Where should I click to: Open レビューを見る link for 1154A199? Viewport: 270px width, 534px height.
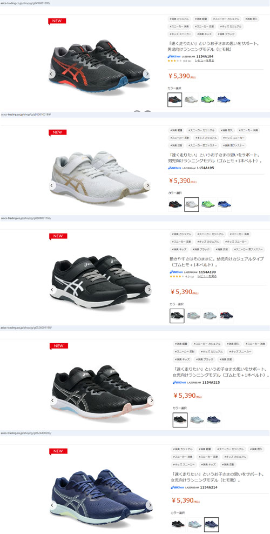[207, 277]
